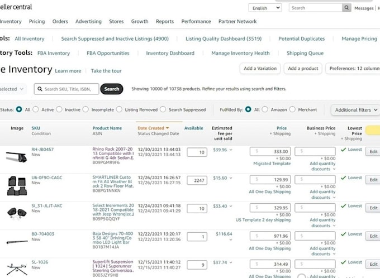The image size is (380, 278).
Task: Expand the Additional filters dropdown
Action: click(x=355, y=110)
